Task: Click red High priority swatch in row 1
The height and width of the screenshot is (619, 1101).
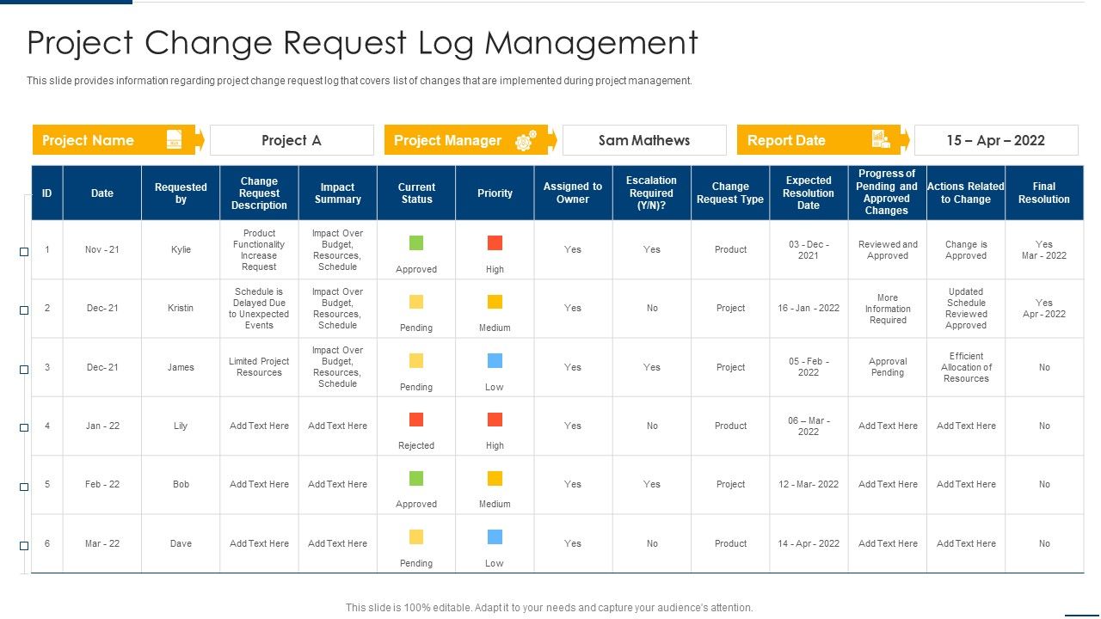Action: click(x=495, y=243)
